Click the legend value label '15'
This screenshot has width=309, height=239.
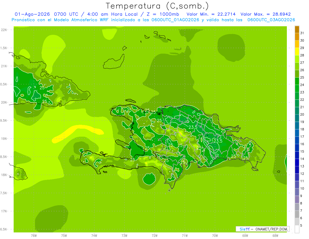point(302,151)
